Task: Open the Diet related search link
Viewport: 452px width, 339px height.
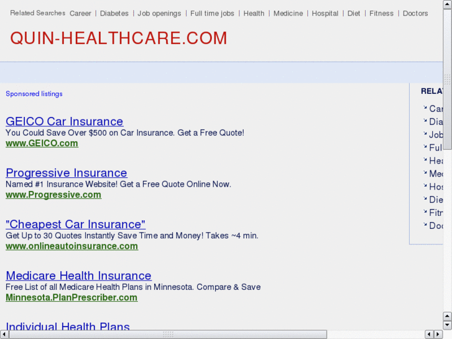Action: click(354, 13)
